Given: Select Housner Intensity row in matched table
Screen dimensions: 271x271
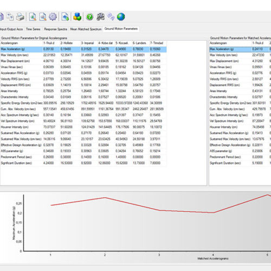Looking at the screenshot, I should pyautogui.click(x=240, y=127).
